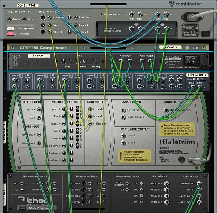Adjust mixer channel 1 Pan CV trim knob
Screen dimensions: 217x213
pyautogui.click(x=28, y=81)
